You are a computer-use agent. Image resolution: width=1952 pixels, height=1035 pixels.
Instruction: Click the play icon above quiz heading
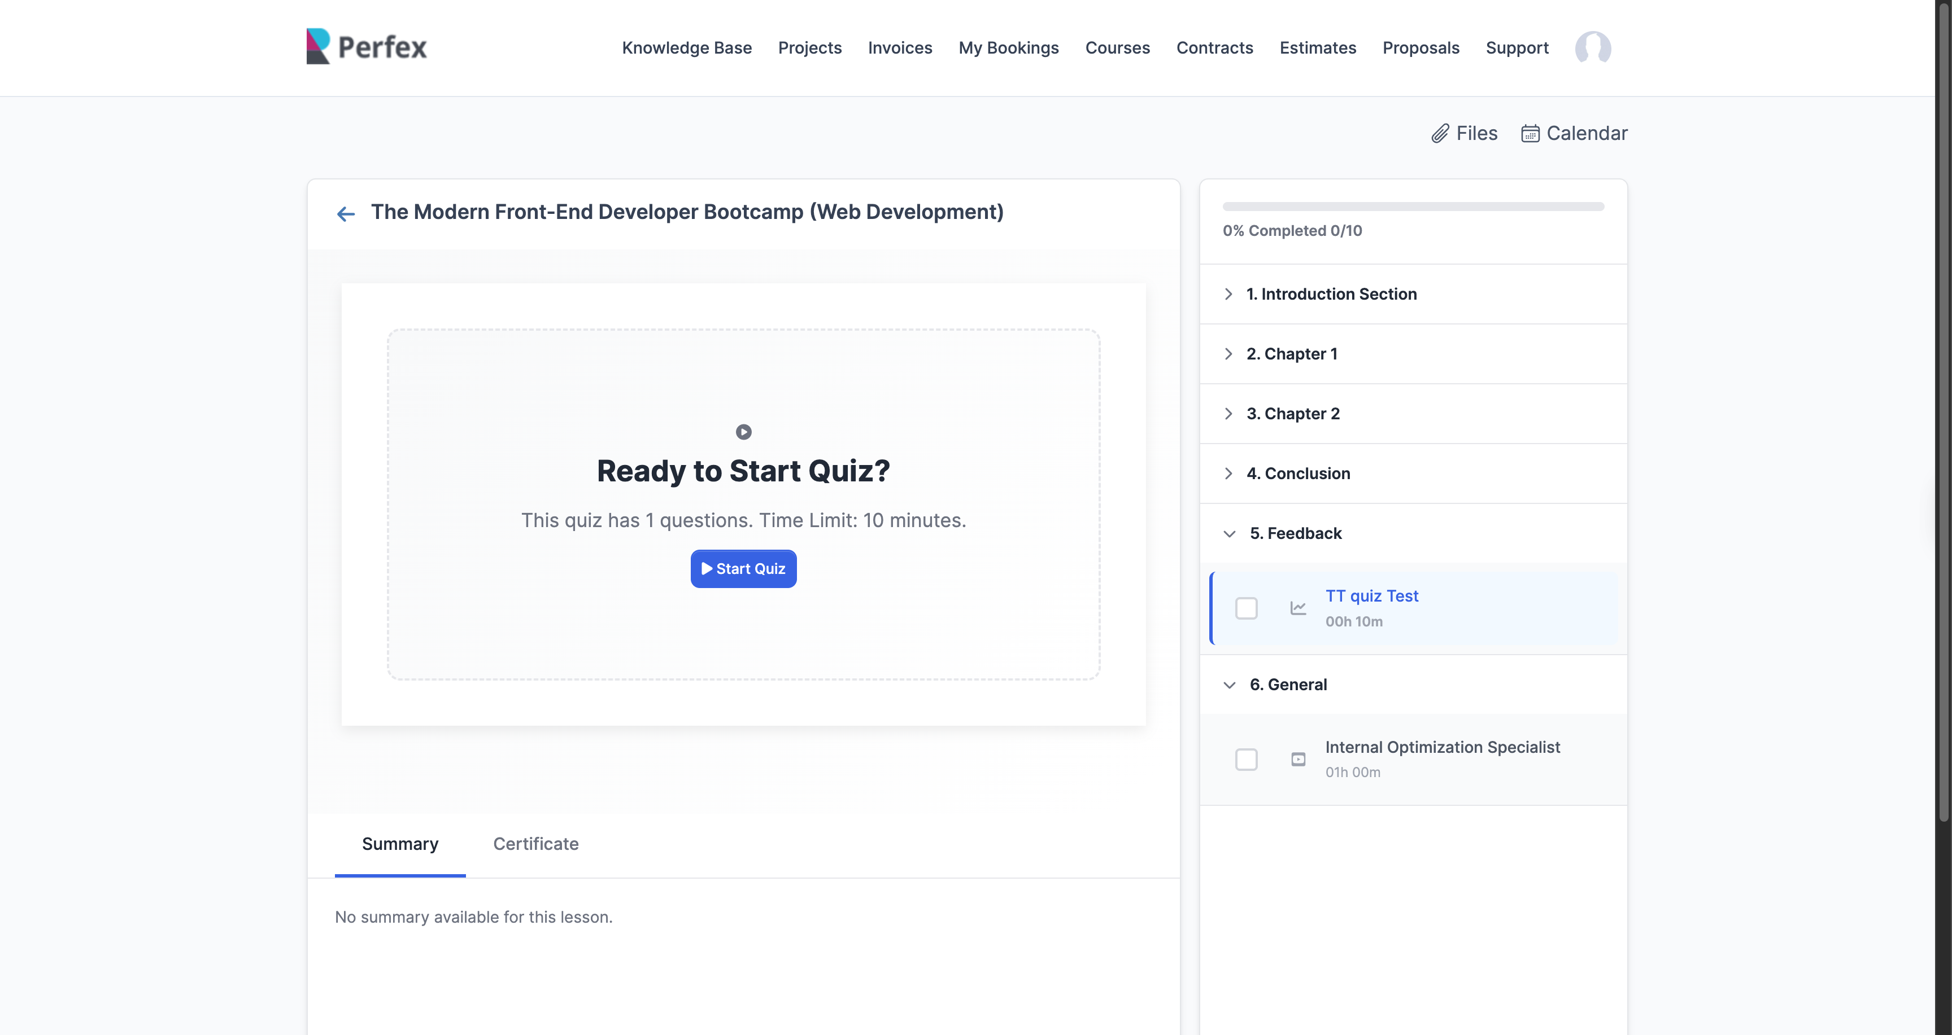(743, 432)
